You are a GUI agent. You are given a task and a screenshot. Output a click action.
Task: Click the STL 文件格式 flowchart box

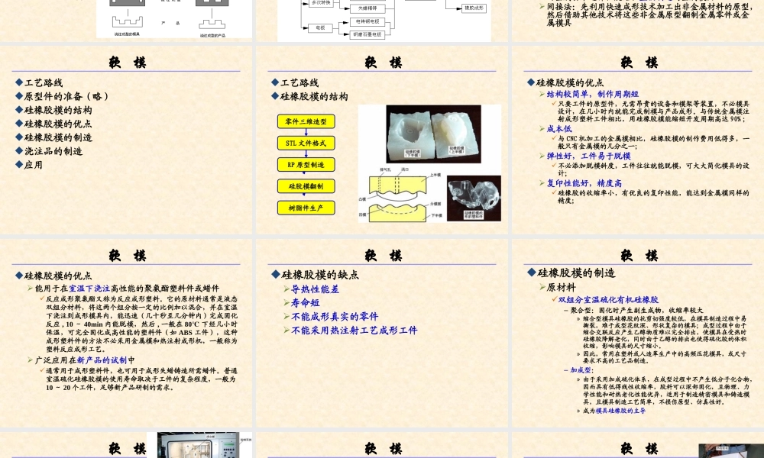pos(306,143)
